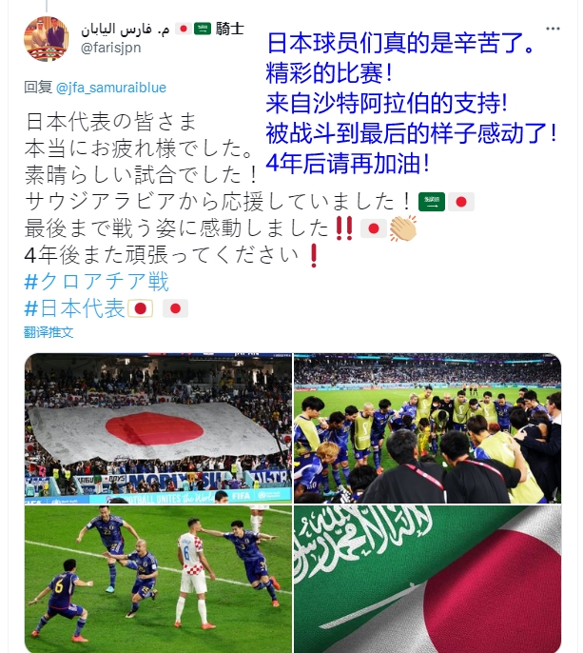
Task: Click the farisjpn profile avatar picture
Action: coord(47,39)
